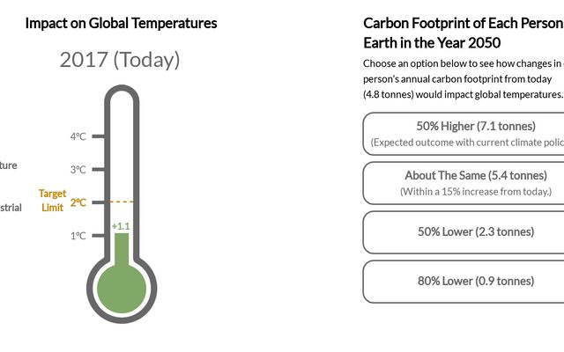Screen dimensions: 564x352
Task: Click the 1°C scale label
Action: pos(78,236)
